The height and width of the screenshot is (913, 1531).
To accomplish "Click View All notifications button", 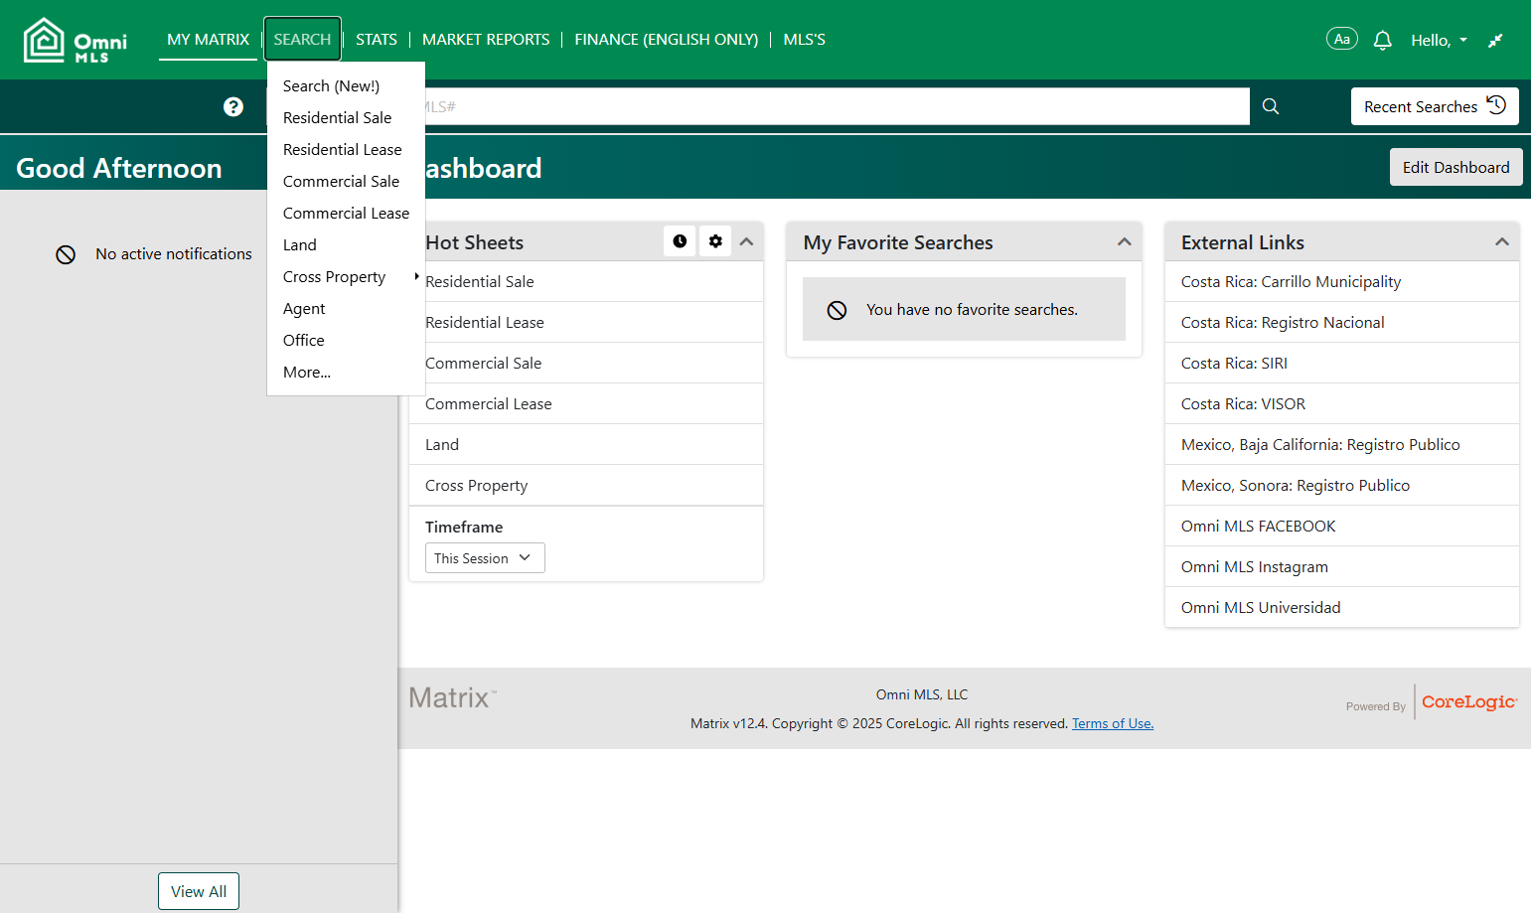I will [199, 891].
